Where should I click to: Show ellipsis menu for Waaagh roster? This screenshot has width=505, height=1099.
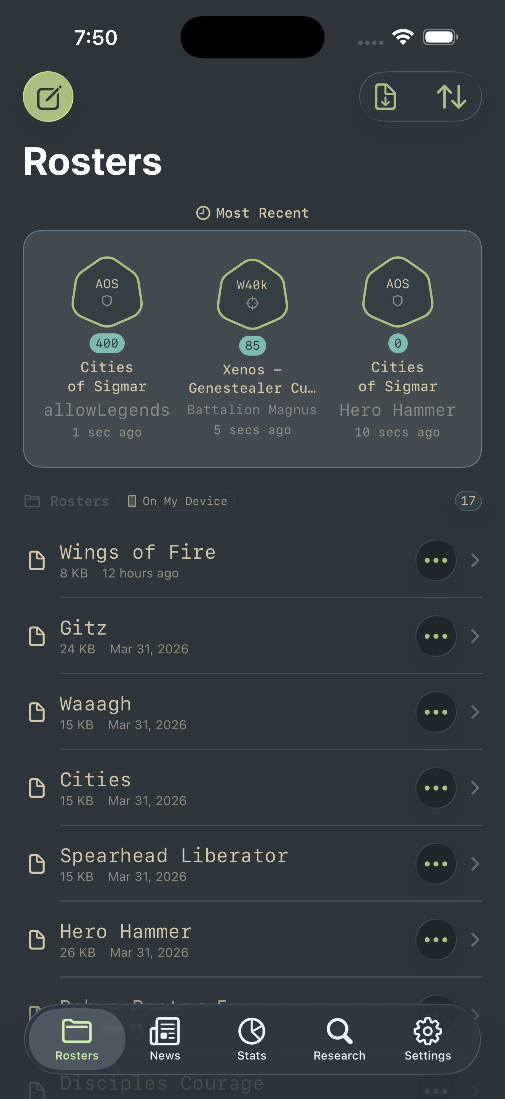click(436, 712)
